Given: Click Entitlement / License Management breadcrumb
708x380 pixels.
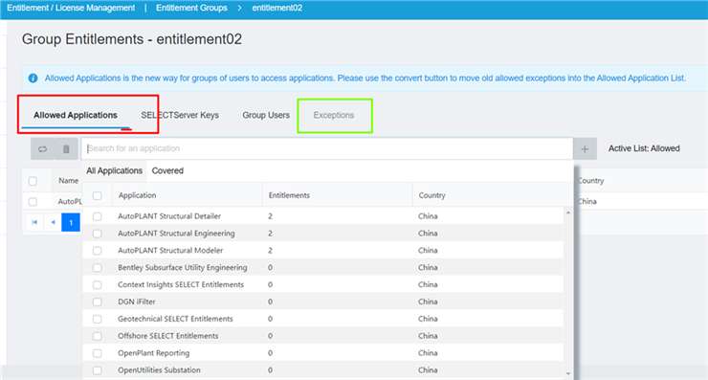Looking at the screenshot, I should click(x=71, y=8).
